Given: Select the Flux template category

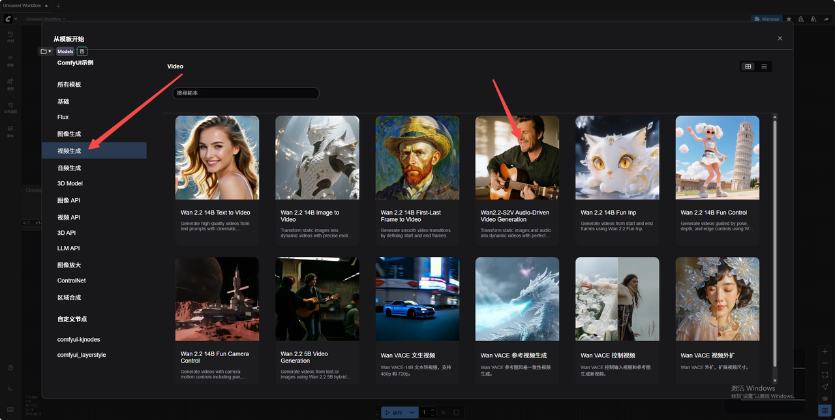Looking at the screenshot, I should 94,117.
